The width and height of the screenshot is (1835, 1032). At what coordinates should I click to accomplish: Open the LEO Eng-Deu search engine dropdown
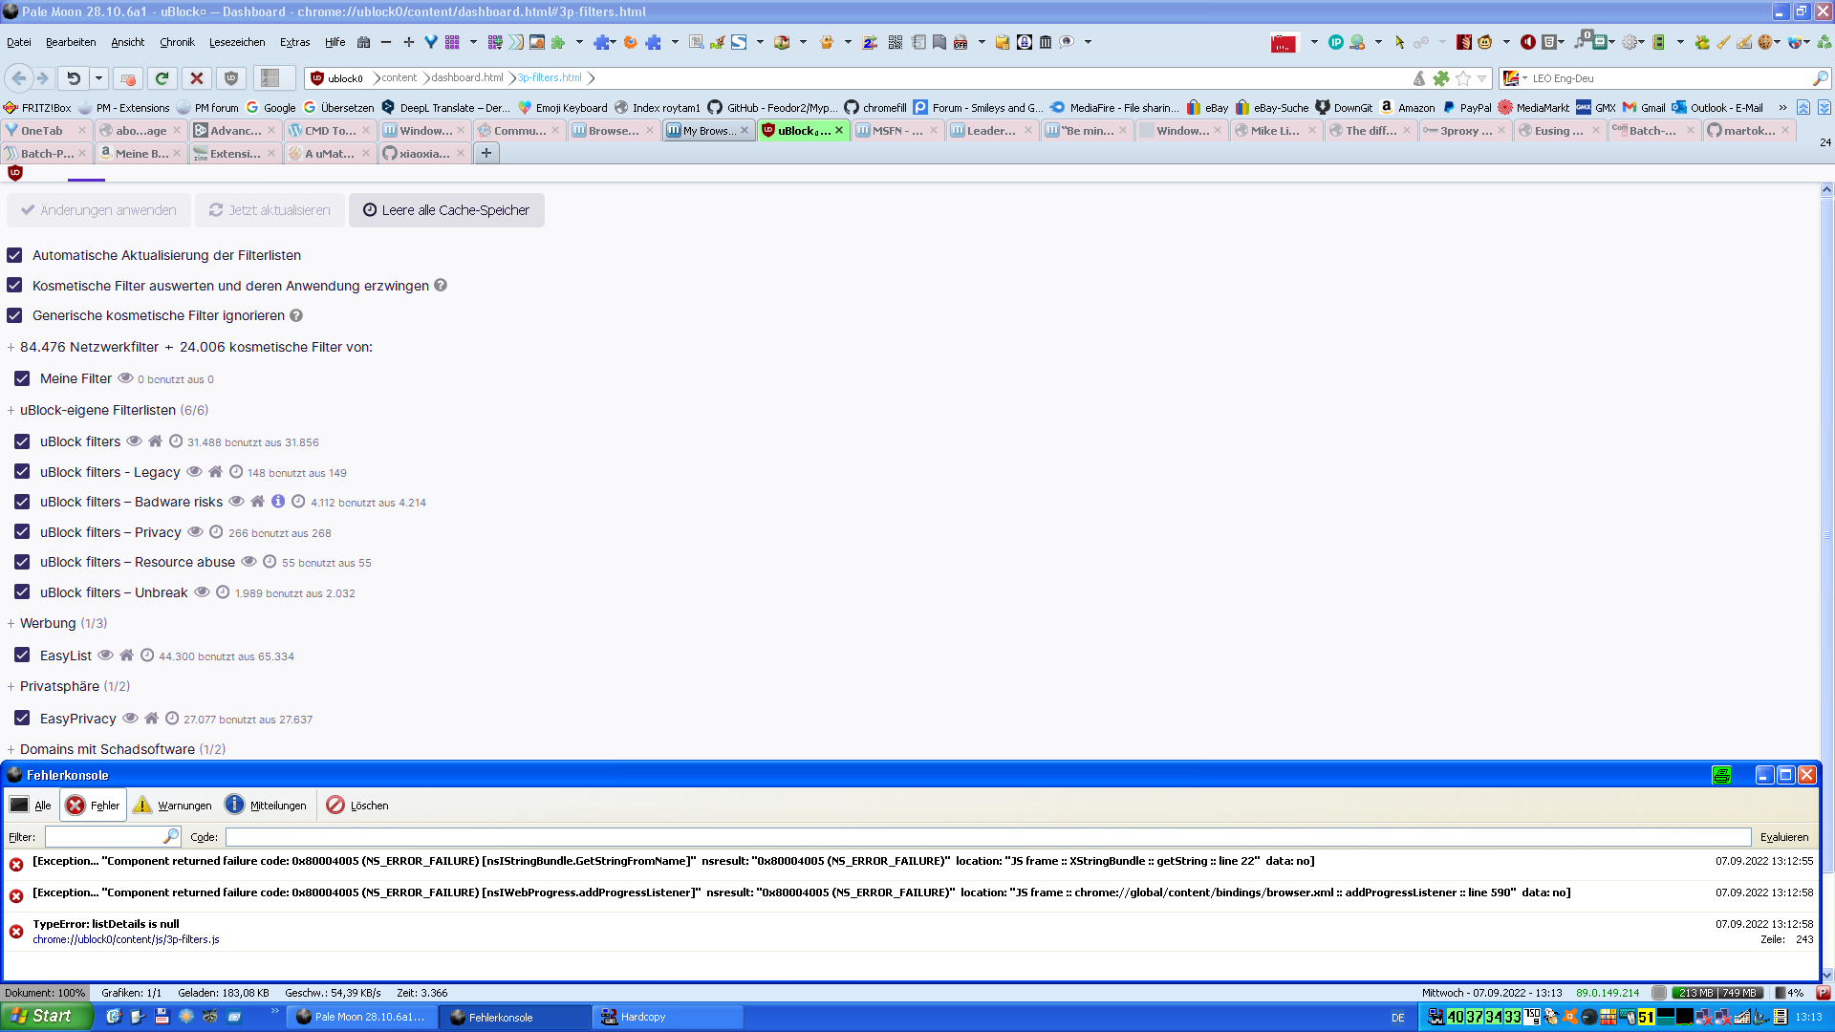pyautogui.click(x=1515, y=78)
